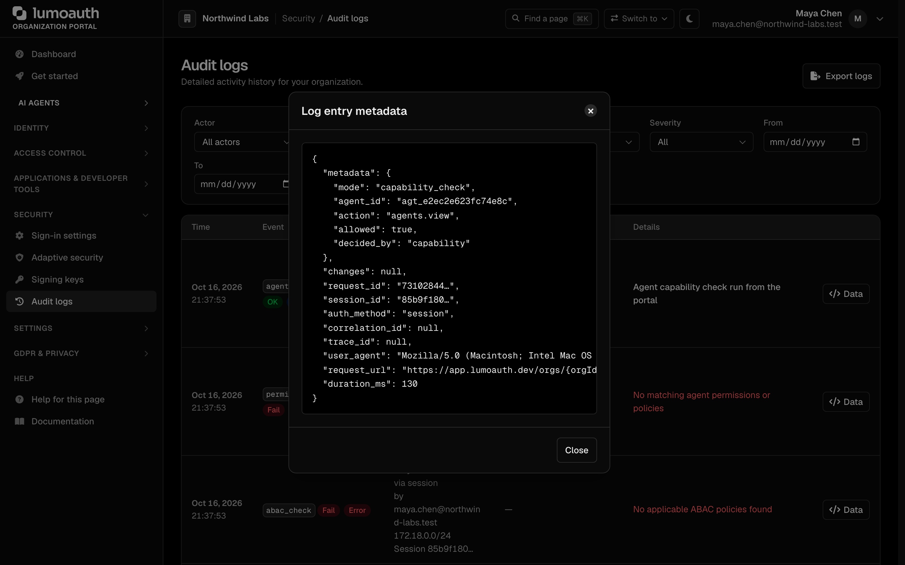Open Data for No matching agent permissions row
Screen dimensions: 905x565
tap(846, 402)
